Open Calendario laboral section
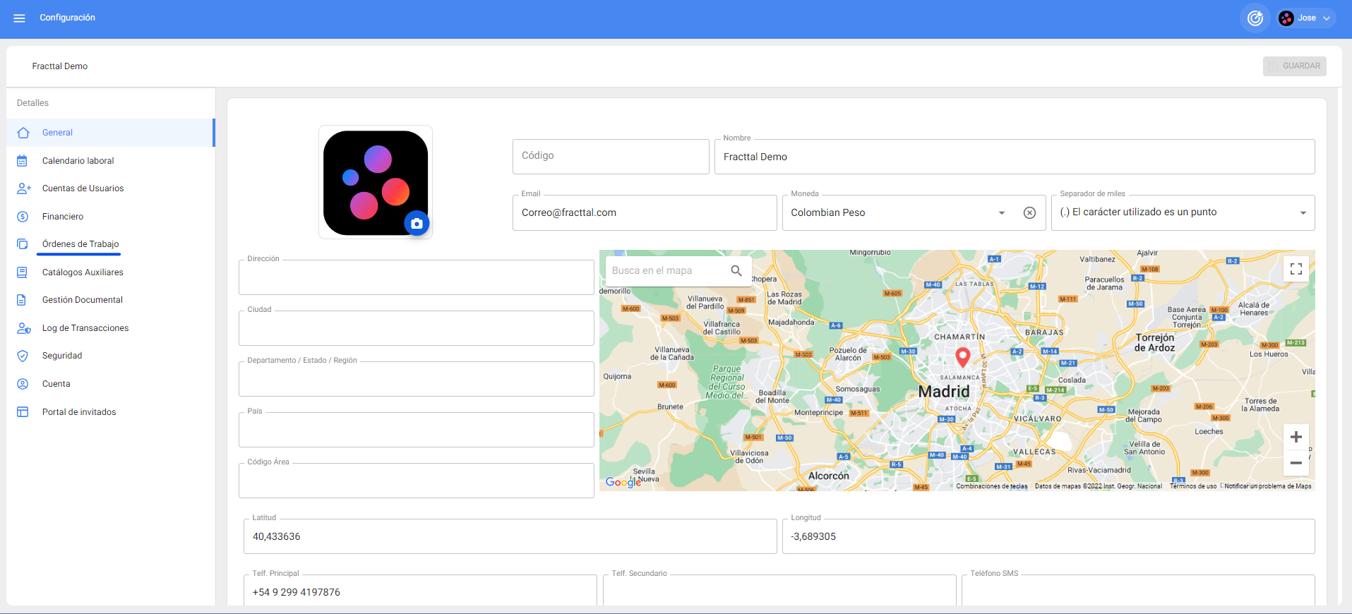Viewport: 1352px width, 614px height. click(x=78, y=161)
